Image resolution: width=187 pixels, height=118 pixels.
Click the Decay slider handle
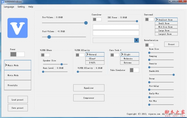[149, 82]
